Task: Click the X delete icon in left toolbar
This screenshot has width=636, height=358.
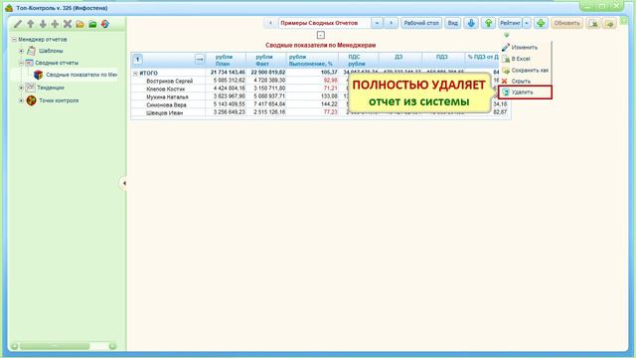Action: coord(68,24)
